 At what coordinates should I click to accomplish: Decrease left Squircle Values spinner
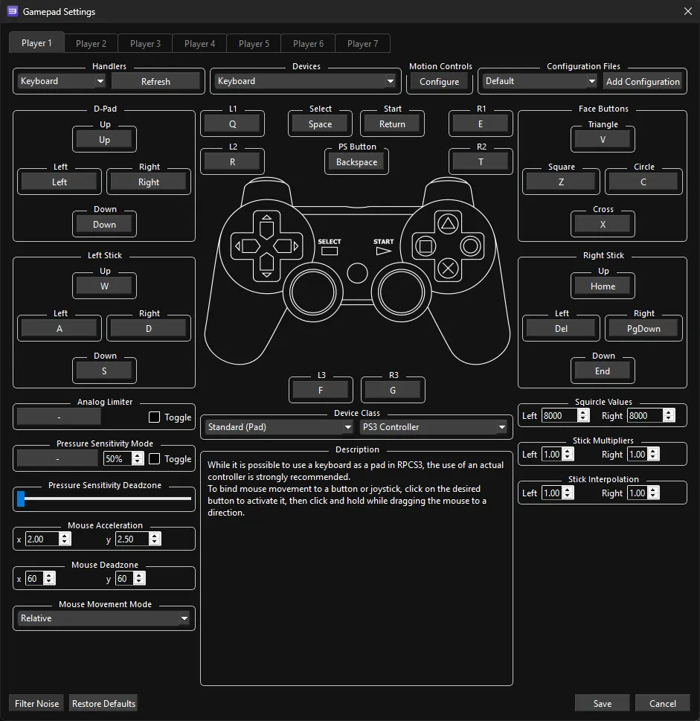click(583, 420)
